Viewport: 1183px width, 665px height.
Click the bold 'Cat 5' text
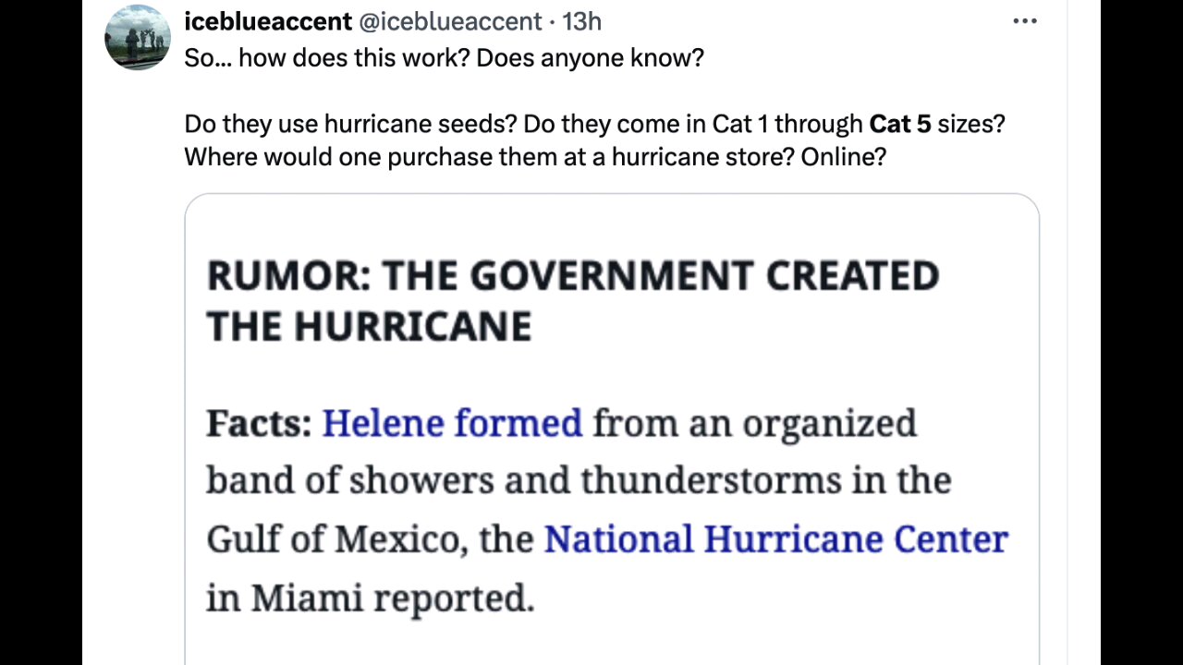899,124
